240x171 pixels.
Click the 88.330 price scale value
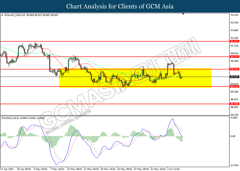[x=234, y=115]
